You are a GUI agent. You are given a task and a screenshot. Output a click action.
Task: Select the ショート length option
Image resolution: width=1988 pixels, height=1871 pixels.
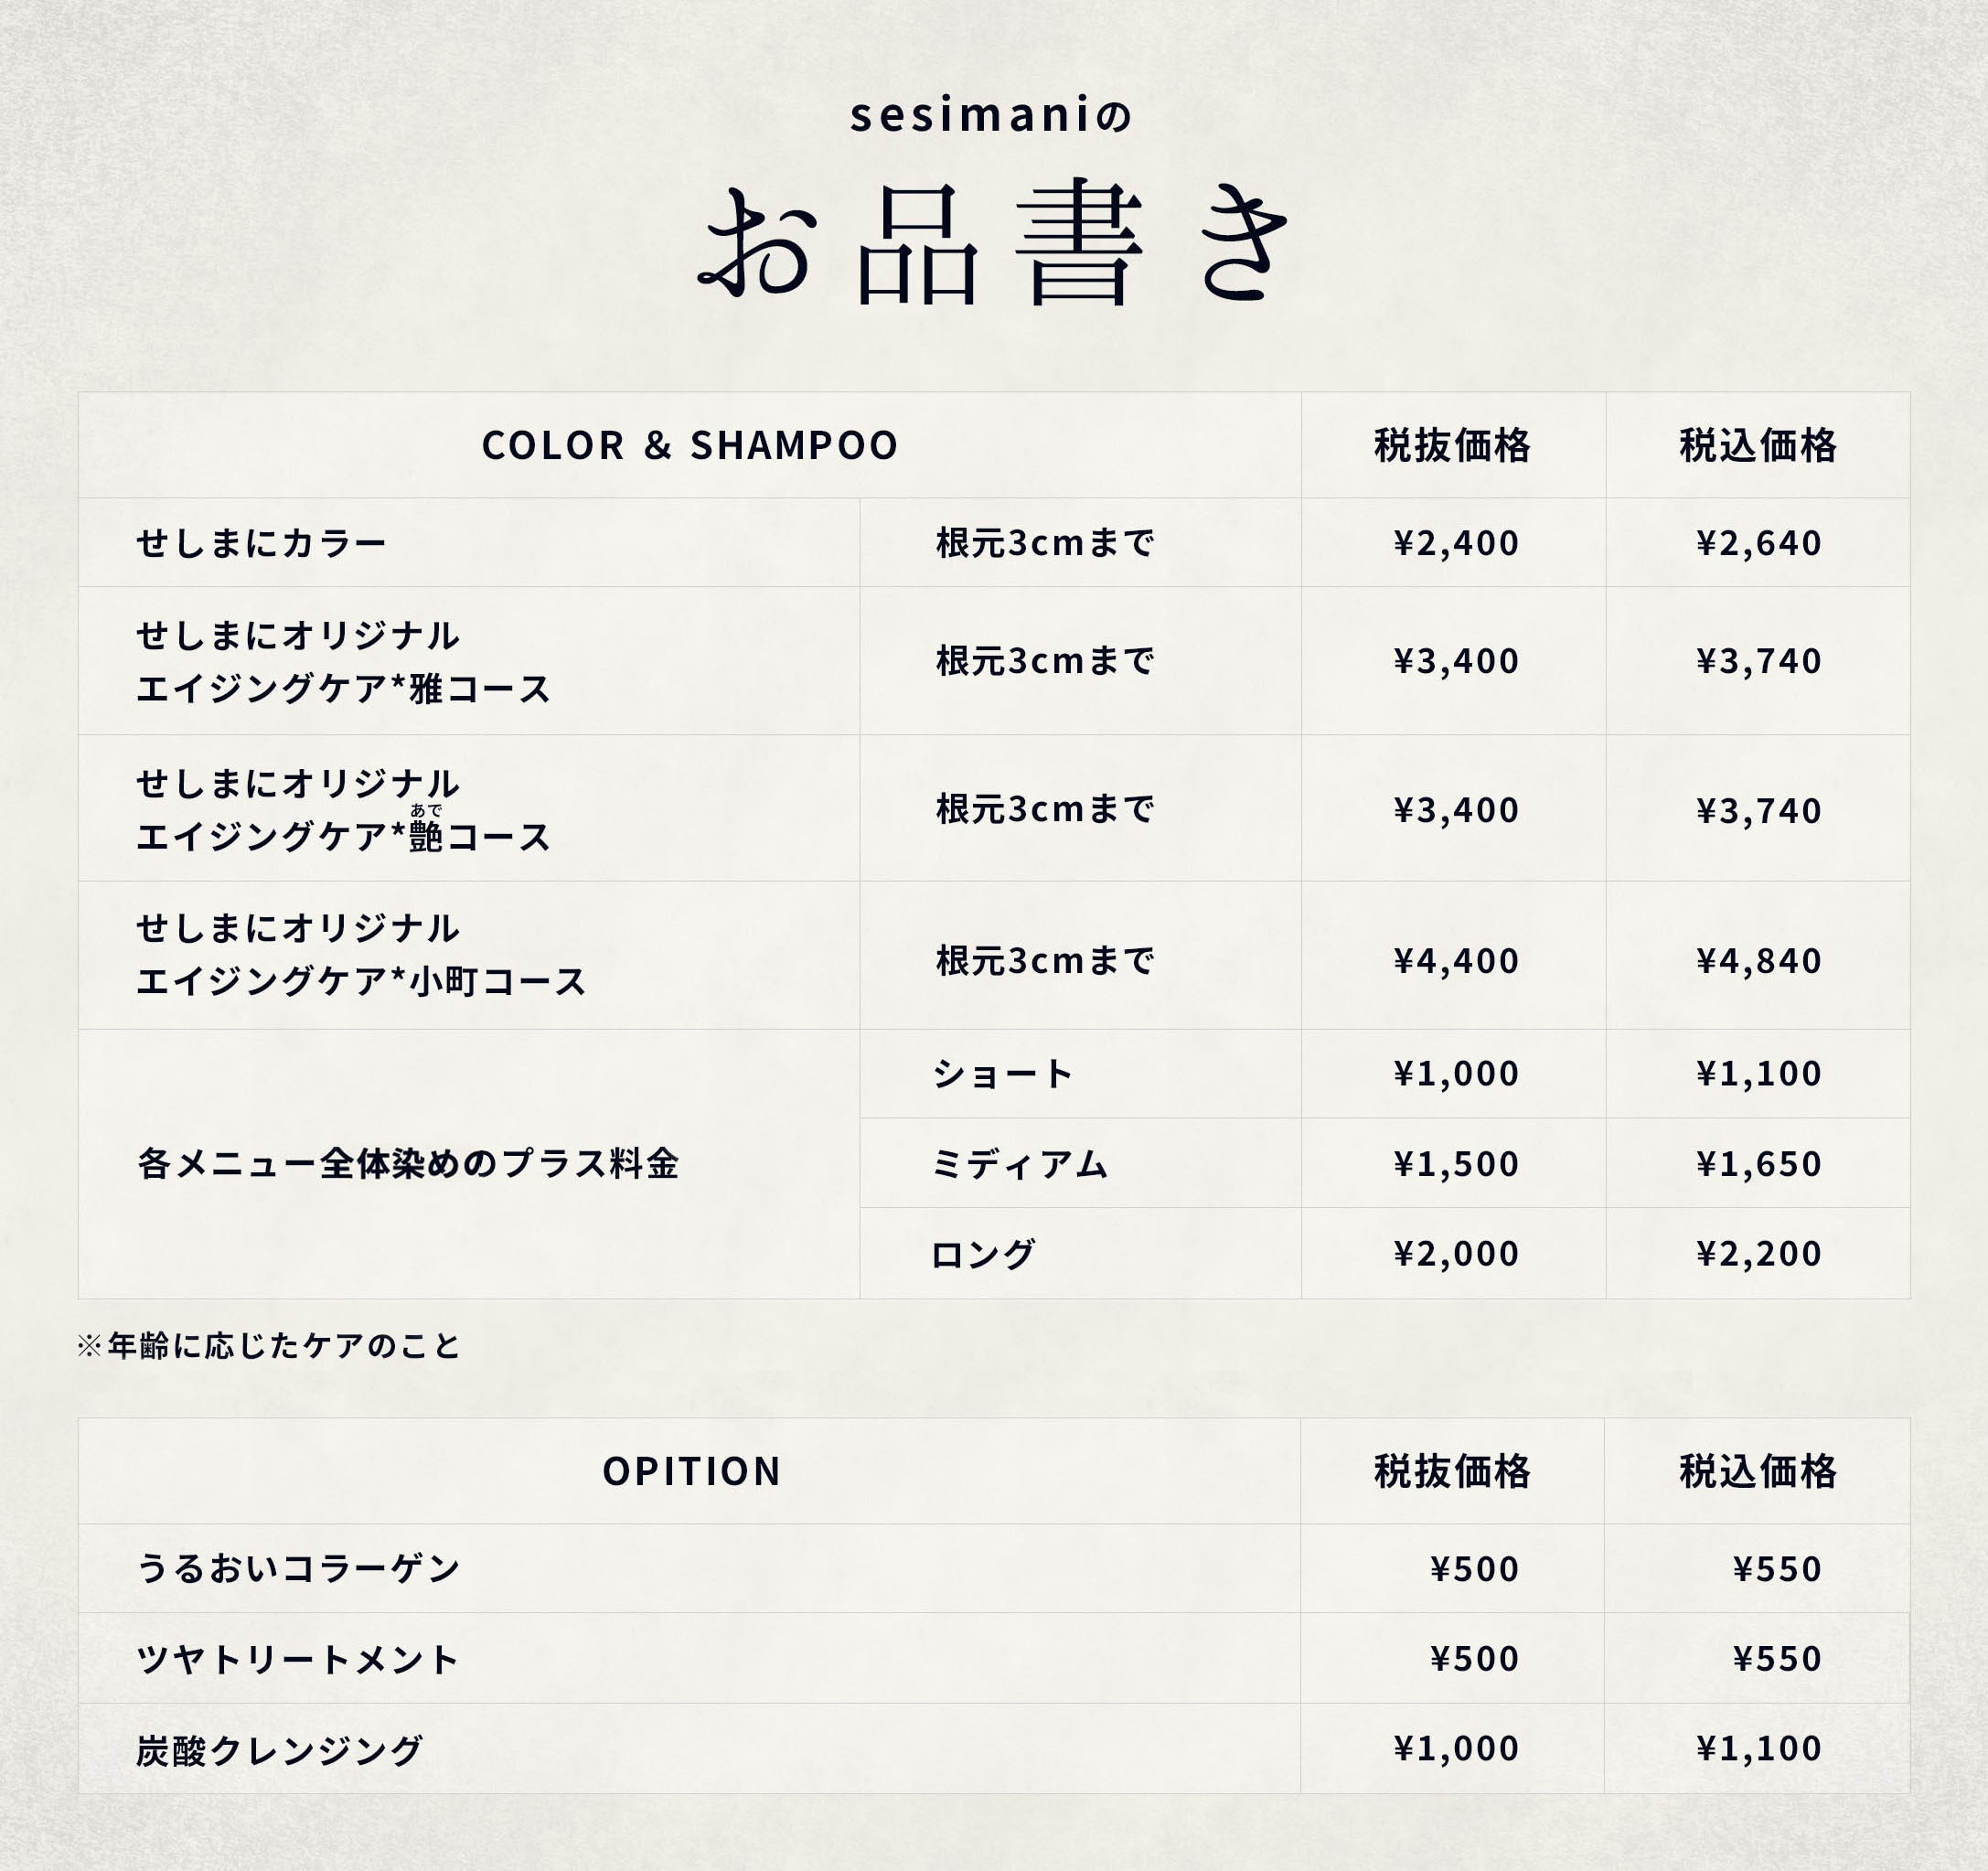click(x=1002, y=1074)
